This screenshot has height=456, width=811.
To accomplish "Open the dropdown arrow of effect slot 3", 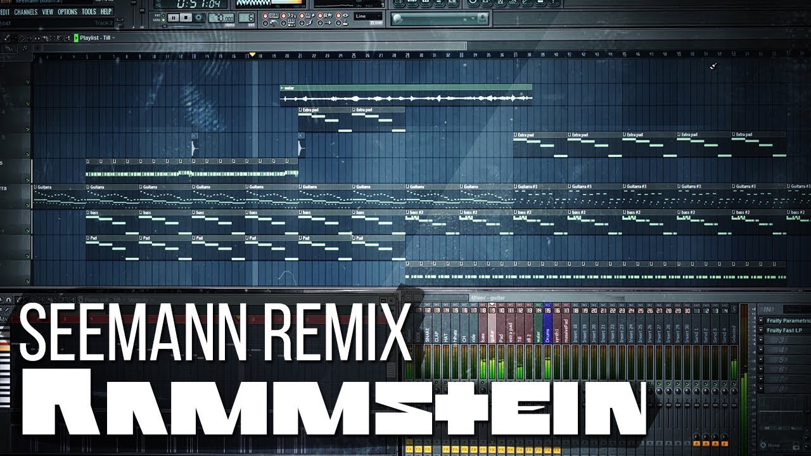I will click(x=760, y=340).
